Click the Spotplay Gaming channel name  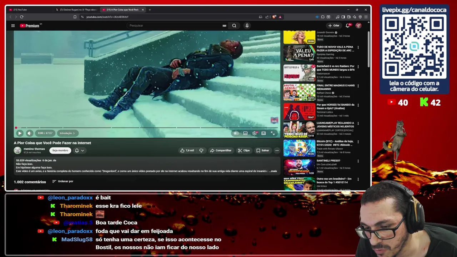[325, 54]
